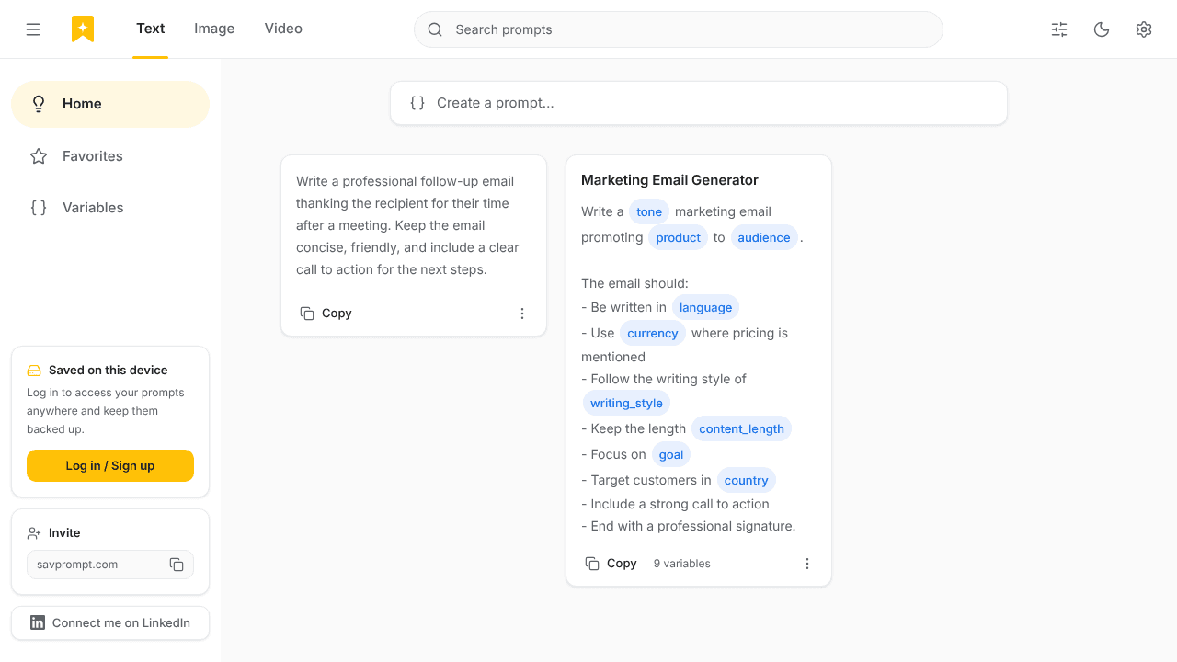Click the follow-up email prompt text
This screenshot has height=662, width=1177.
click(407, 225)
